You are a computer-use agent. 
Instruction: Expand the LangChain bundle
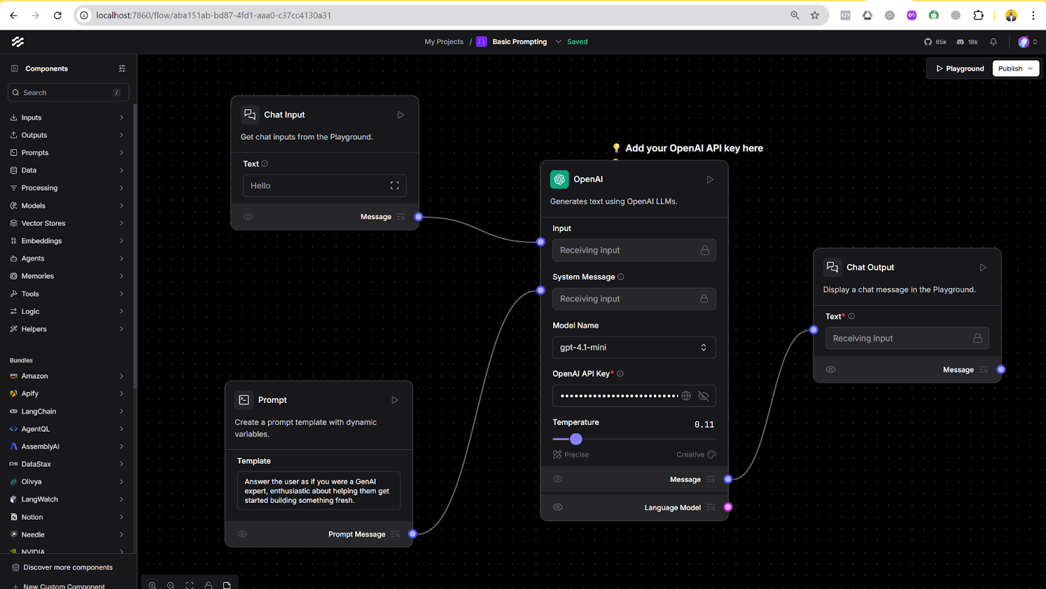coord(68,411)
